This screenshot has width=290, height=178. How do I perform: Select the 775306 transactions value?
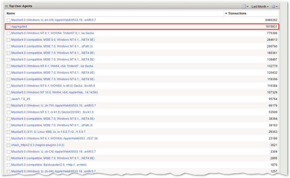(x=272, y=33)
